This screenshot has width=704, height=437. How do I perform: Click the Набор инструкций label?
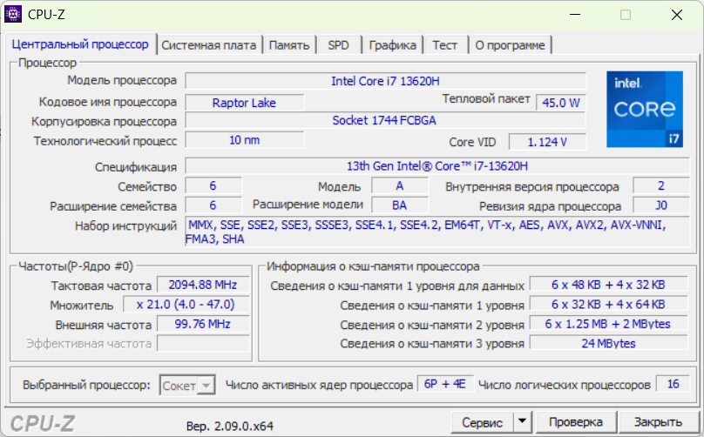coord(125,225)
